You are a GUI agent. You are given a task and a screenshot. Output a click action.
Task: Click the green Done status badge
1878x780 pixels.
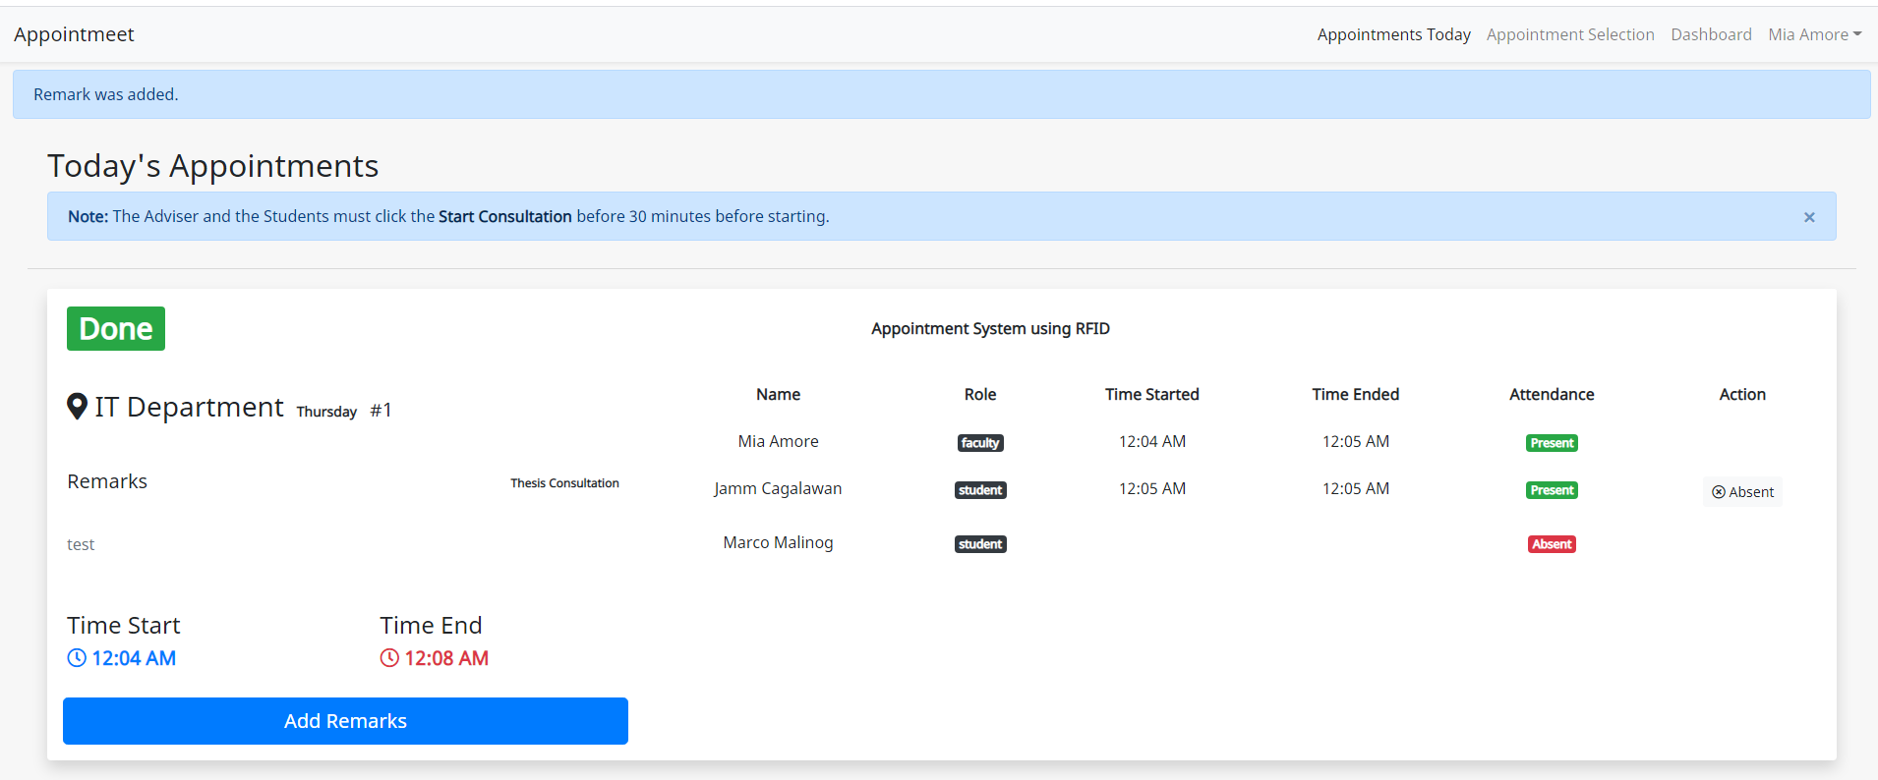click(x=116, y=329)
